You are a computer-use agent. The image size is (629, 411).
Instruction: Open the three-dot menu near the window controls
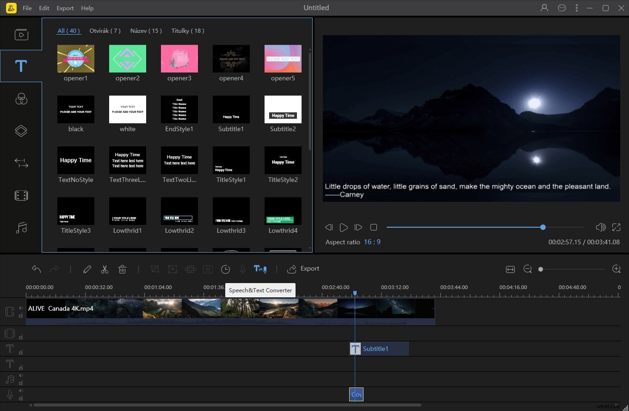coord(577,8)
